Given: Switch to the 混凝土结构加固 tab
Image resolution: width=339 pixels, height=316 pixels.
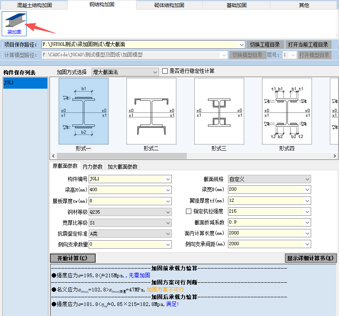Looking at the screenshot, I should [34, 5].
